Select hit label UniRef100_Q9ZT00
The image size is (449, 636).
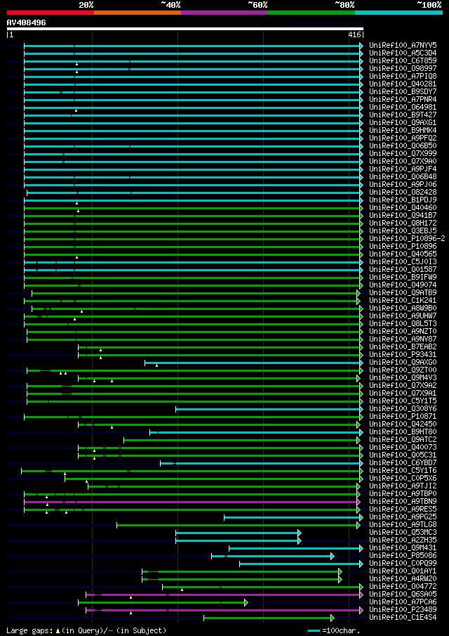403,370
